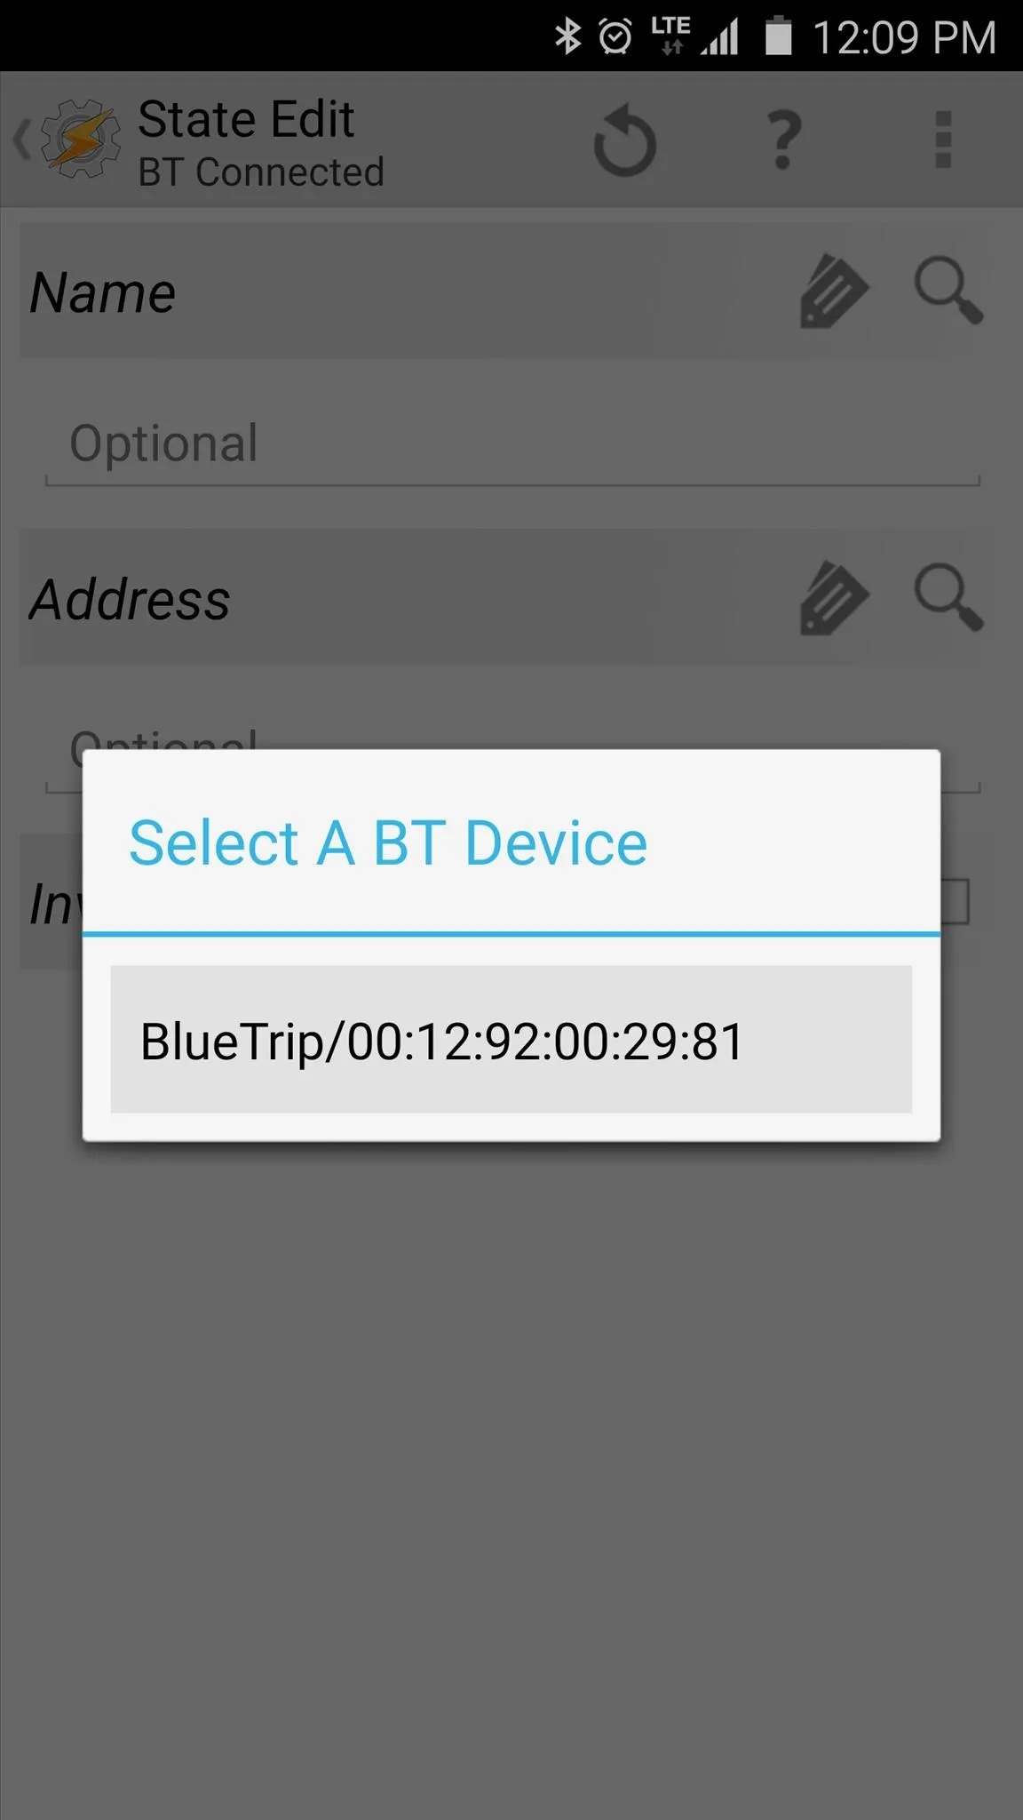Tap the magnifier icon beside Address
Screen dimensions: 1023x1820
[x=948, y=597]
